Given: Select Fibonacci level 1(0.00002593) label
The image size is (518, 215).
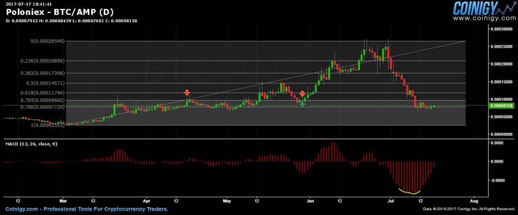Looking at the screenshot, I should tap(48, 125).
